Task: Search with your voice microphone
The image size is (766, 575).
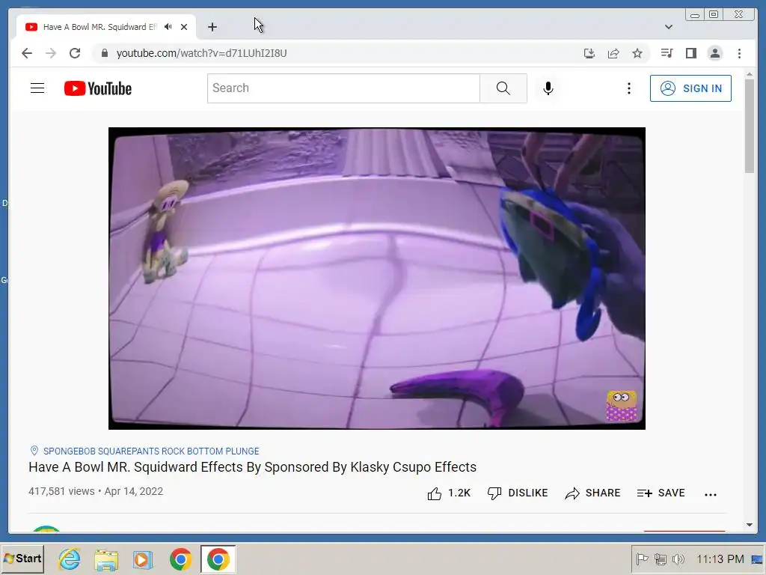Action: click(x=548, y=88)
